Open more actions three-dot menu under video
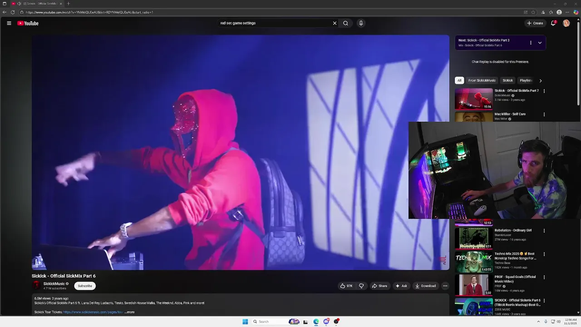This screenshot has width=581, height=327. pyautogui.click(x=445, y=286)
